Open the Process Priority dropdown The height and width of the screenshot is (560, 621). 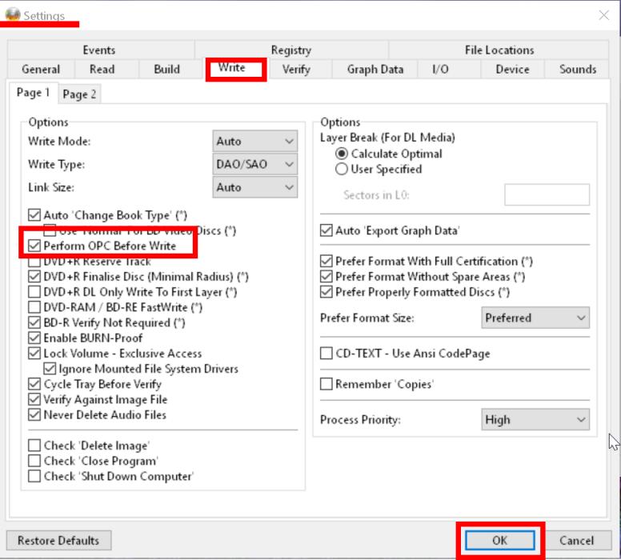pyautogui.click(x=535, y=420)
